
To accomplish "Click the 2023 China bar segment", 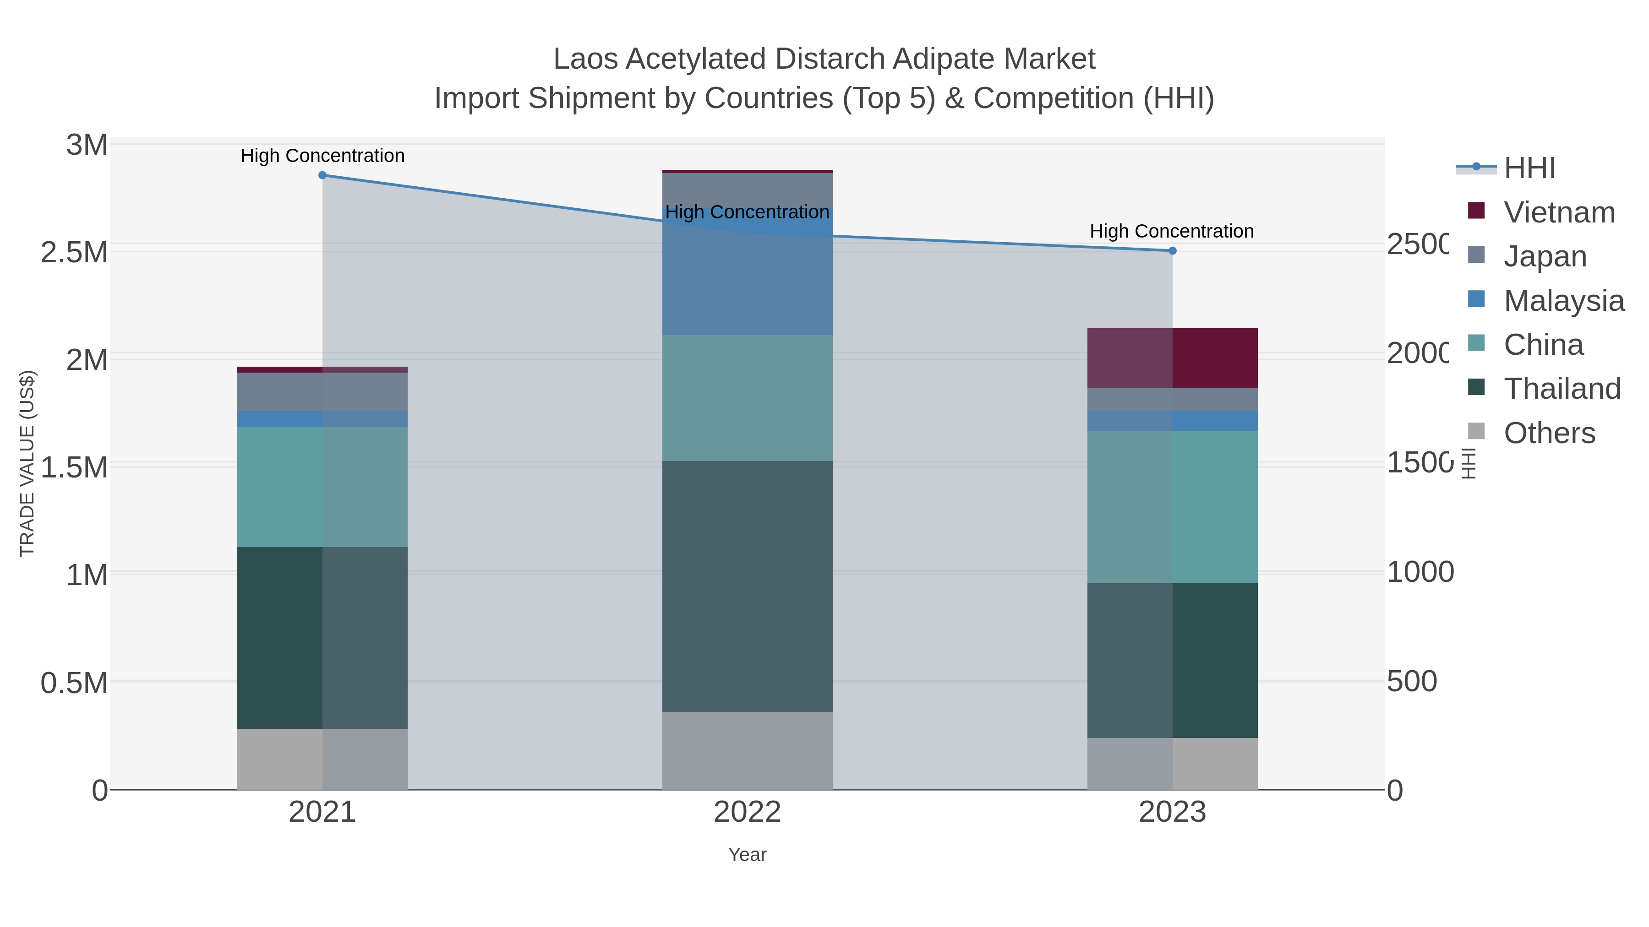I will coord(1173,507).
